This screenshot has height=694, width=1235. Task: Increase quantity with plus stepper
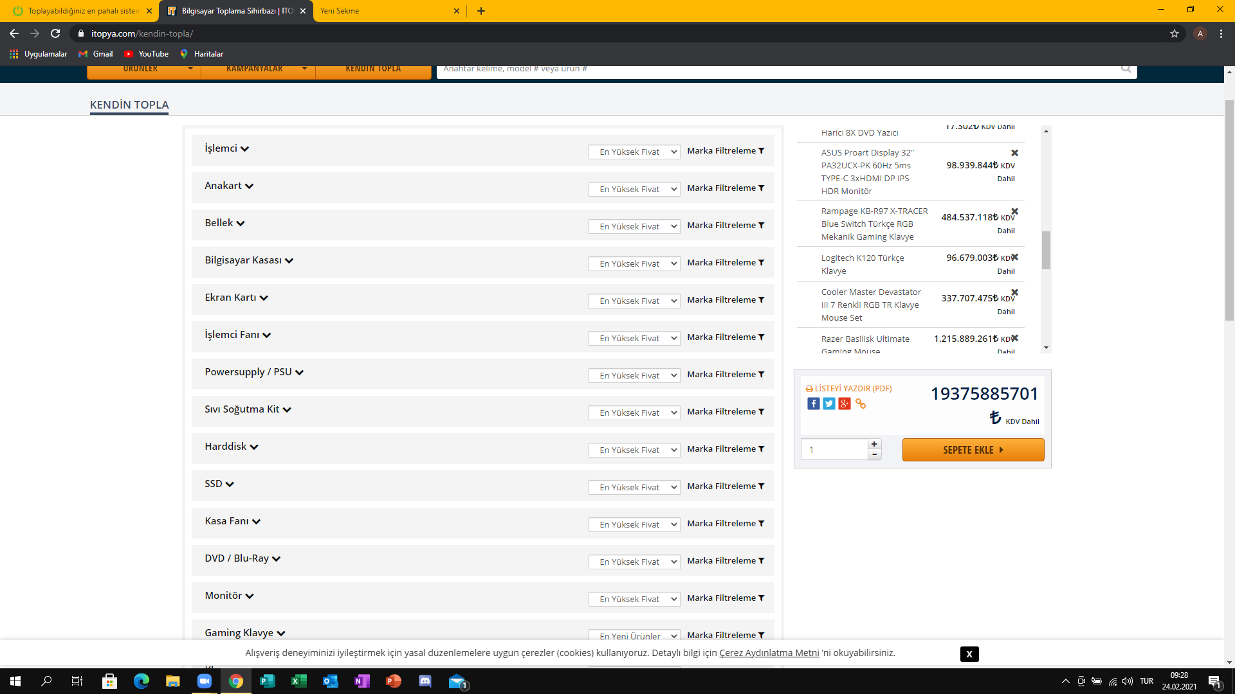(x=874, y=444)
